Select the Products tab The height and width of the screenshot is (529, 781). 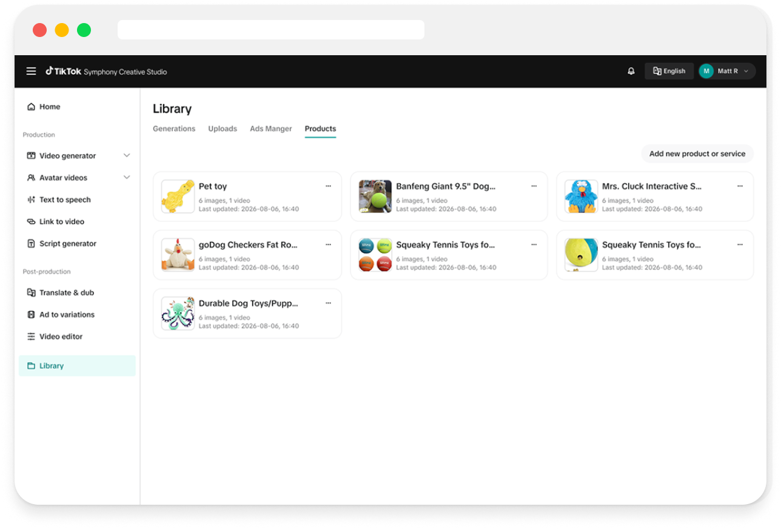[x=320, y=129]
